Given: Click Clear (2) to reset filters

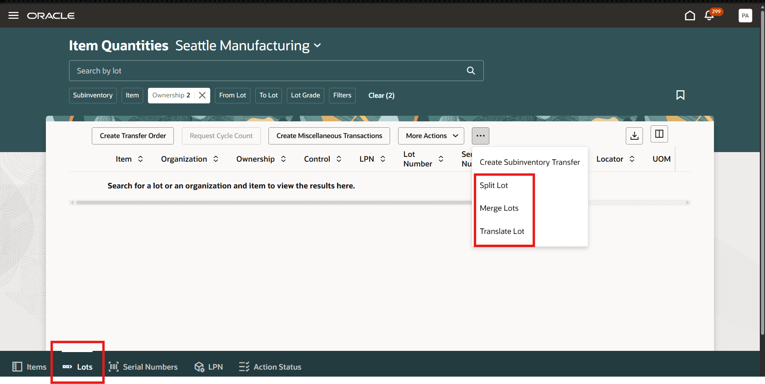Looking at the screenshot, I should 381,95.
